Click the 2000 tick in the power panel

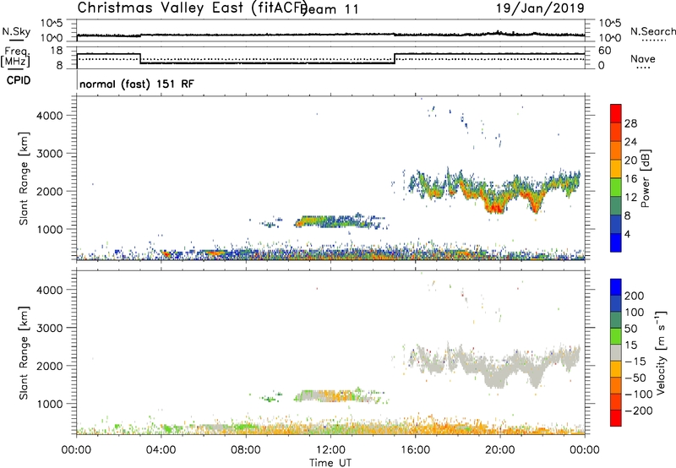50,191
